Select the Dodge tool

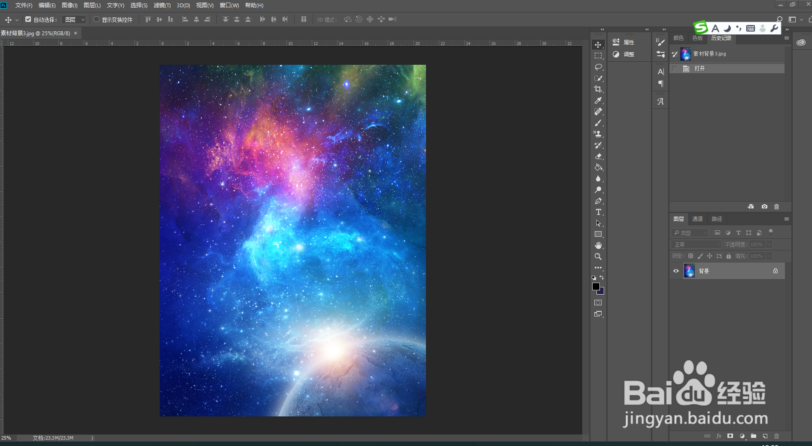(x=598, y=190)
